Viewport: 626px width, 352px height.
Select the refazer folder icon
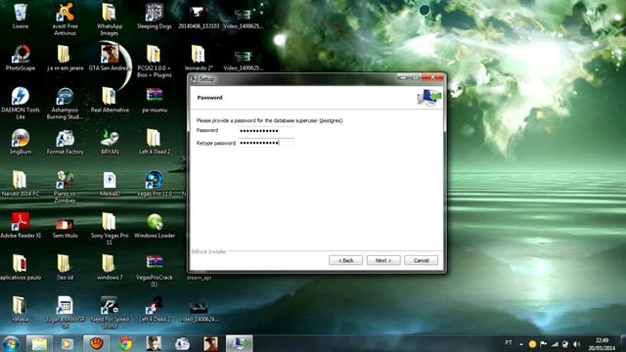point(20,310)
